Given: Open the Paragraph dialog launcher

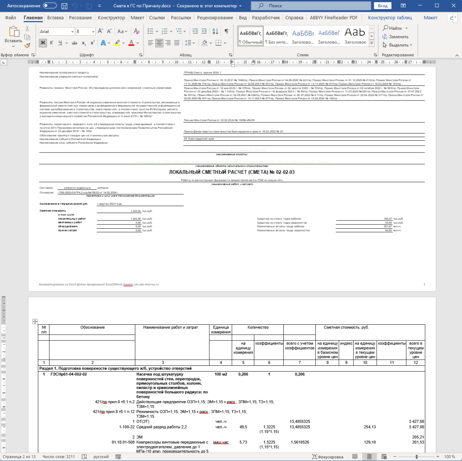Looking at the screenshot, I should point(231,55).
